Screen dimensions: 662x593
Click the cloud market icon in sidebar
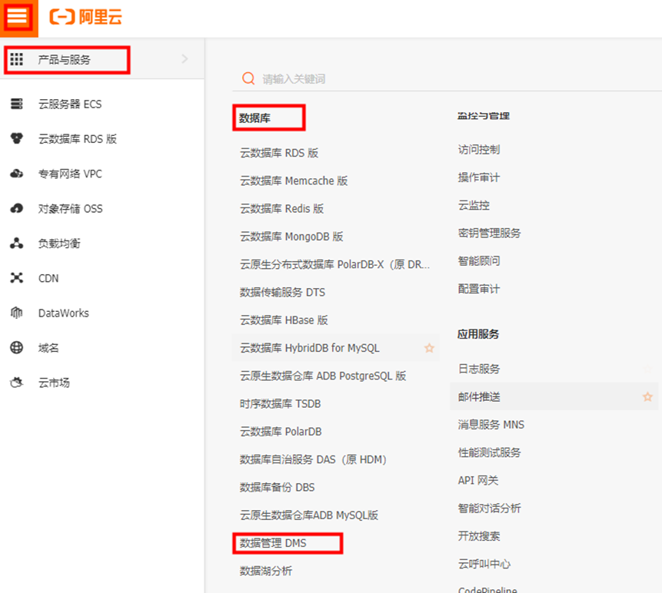point(16,383)
